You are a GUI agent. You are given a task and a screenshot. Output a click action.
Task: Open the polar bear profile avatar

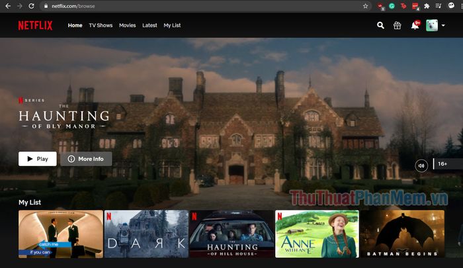click(x=432, y=25)
